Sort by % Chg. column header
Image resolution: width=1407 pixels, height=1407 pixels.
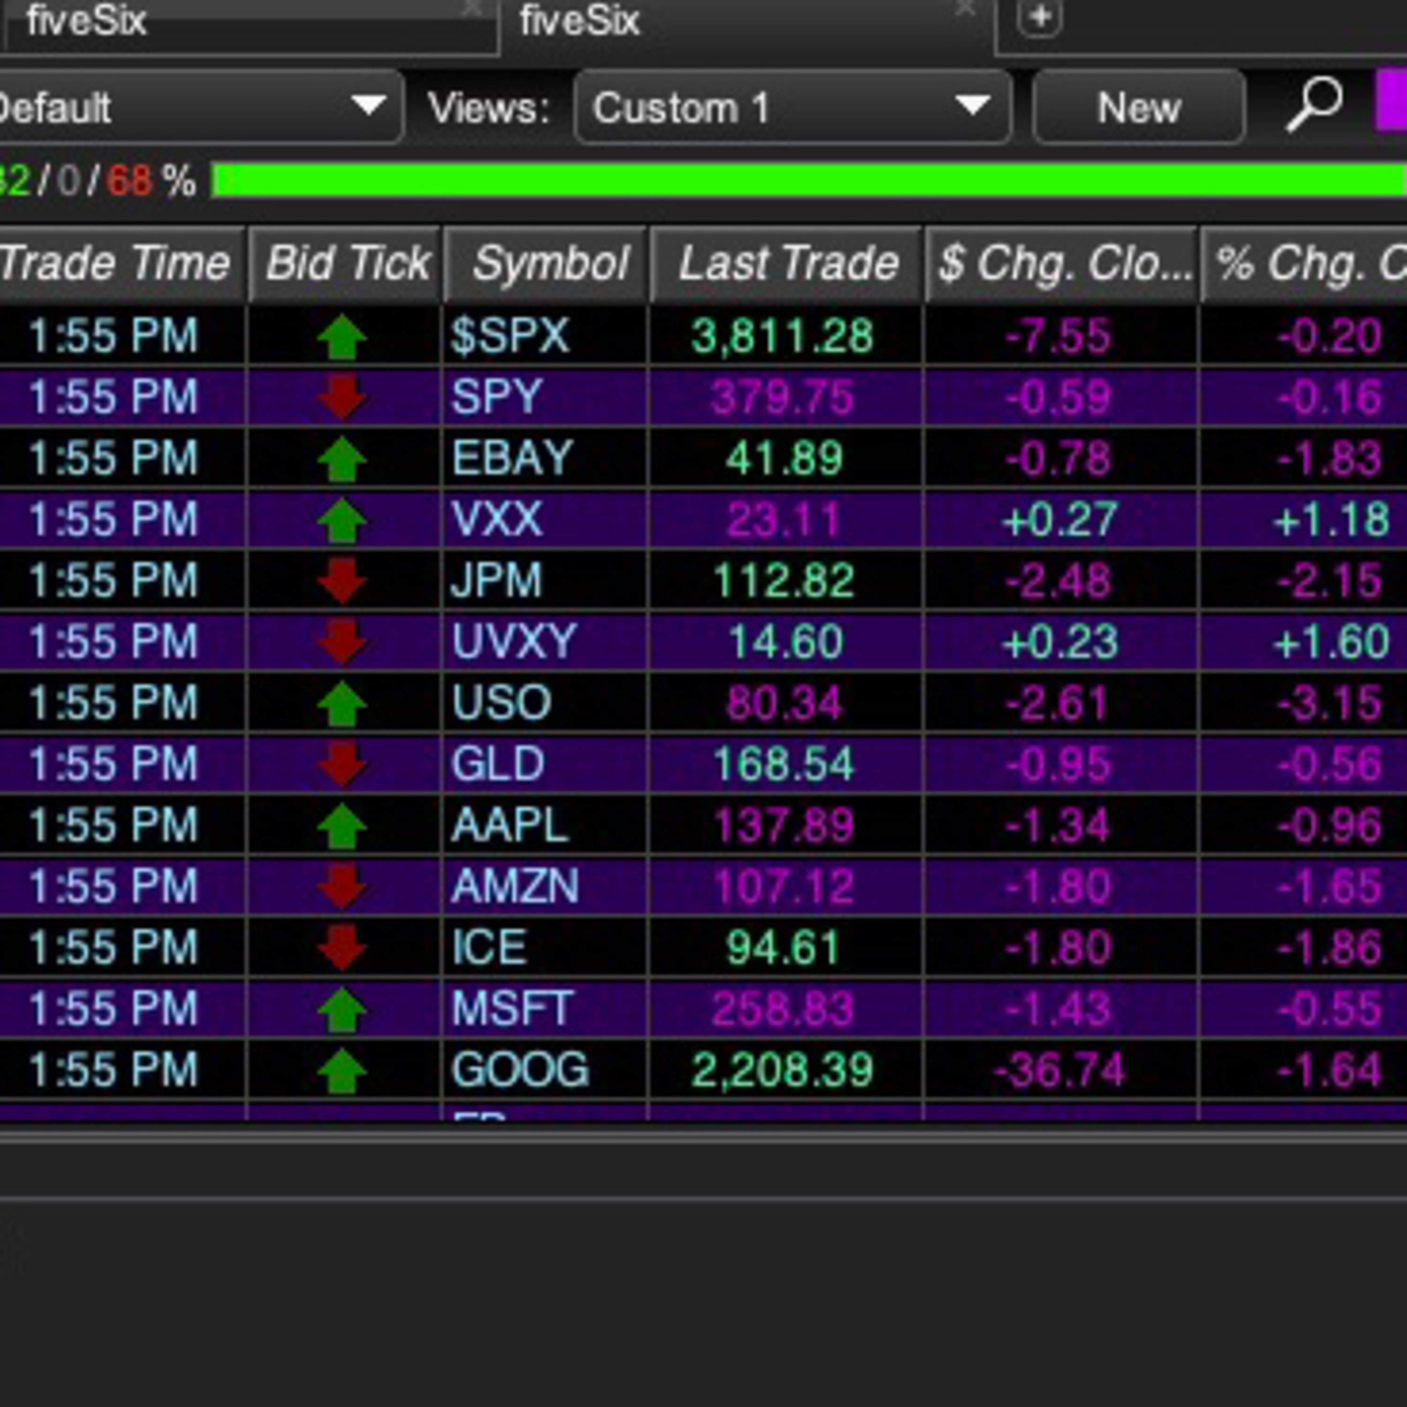point(1304,264)
